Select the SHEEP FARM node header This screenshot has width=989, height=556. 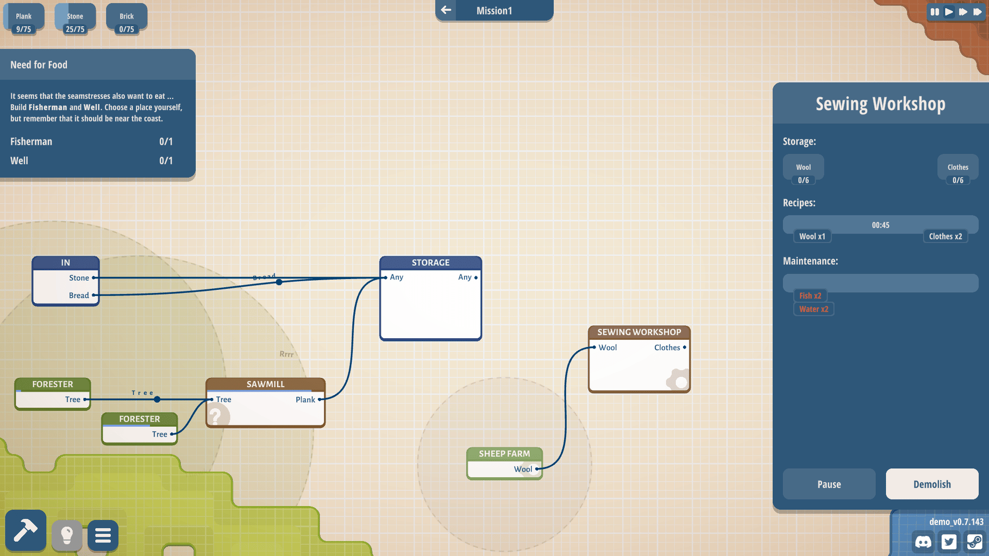pyautogui.click(x=504, y=453)
